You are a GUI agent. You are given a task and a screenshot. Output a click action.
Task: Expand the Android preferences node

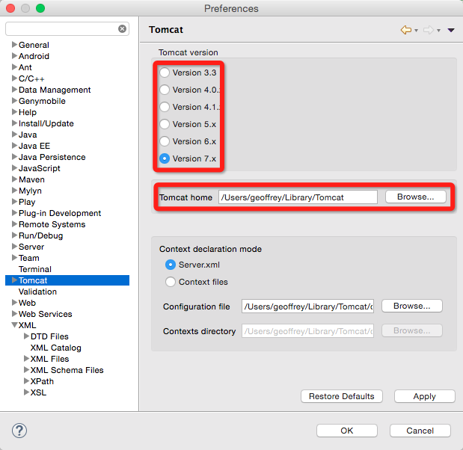pyautogui.click(x=14, y=56)
